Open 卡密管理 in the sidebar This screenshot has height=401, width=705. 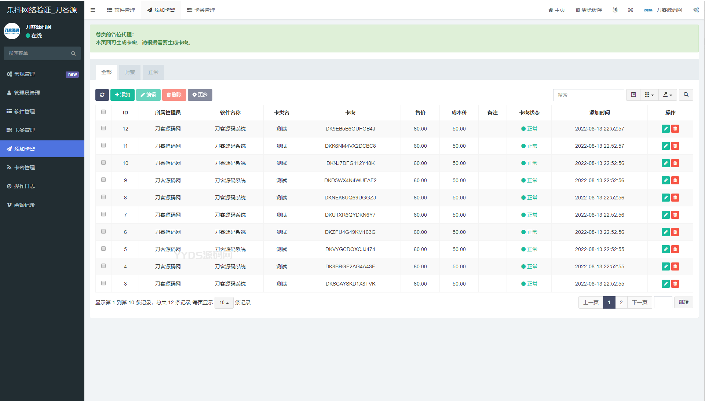[x=24, y=168]
